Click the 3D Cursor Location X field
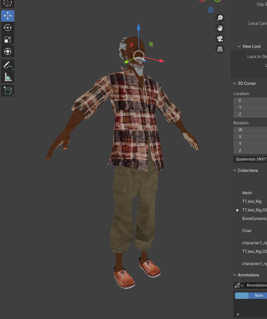Viewport: 267px width, 319px height. click(x=250, y=100)
